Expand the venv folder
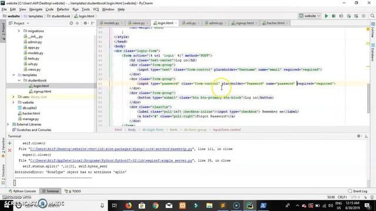376x211 pixels. click(x=14, y=97)
